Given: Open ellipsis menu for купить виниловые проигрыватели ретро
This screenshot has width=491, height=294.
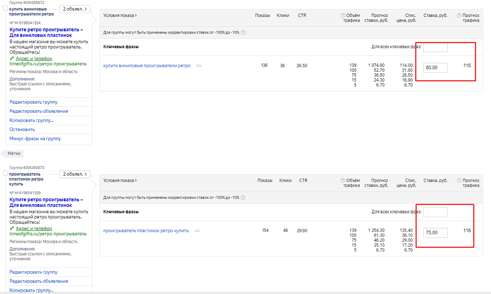Looking at the screenshot, I should (199, 65).
